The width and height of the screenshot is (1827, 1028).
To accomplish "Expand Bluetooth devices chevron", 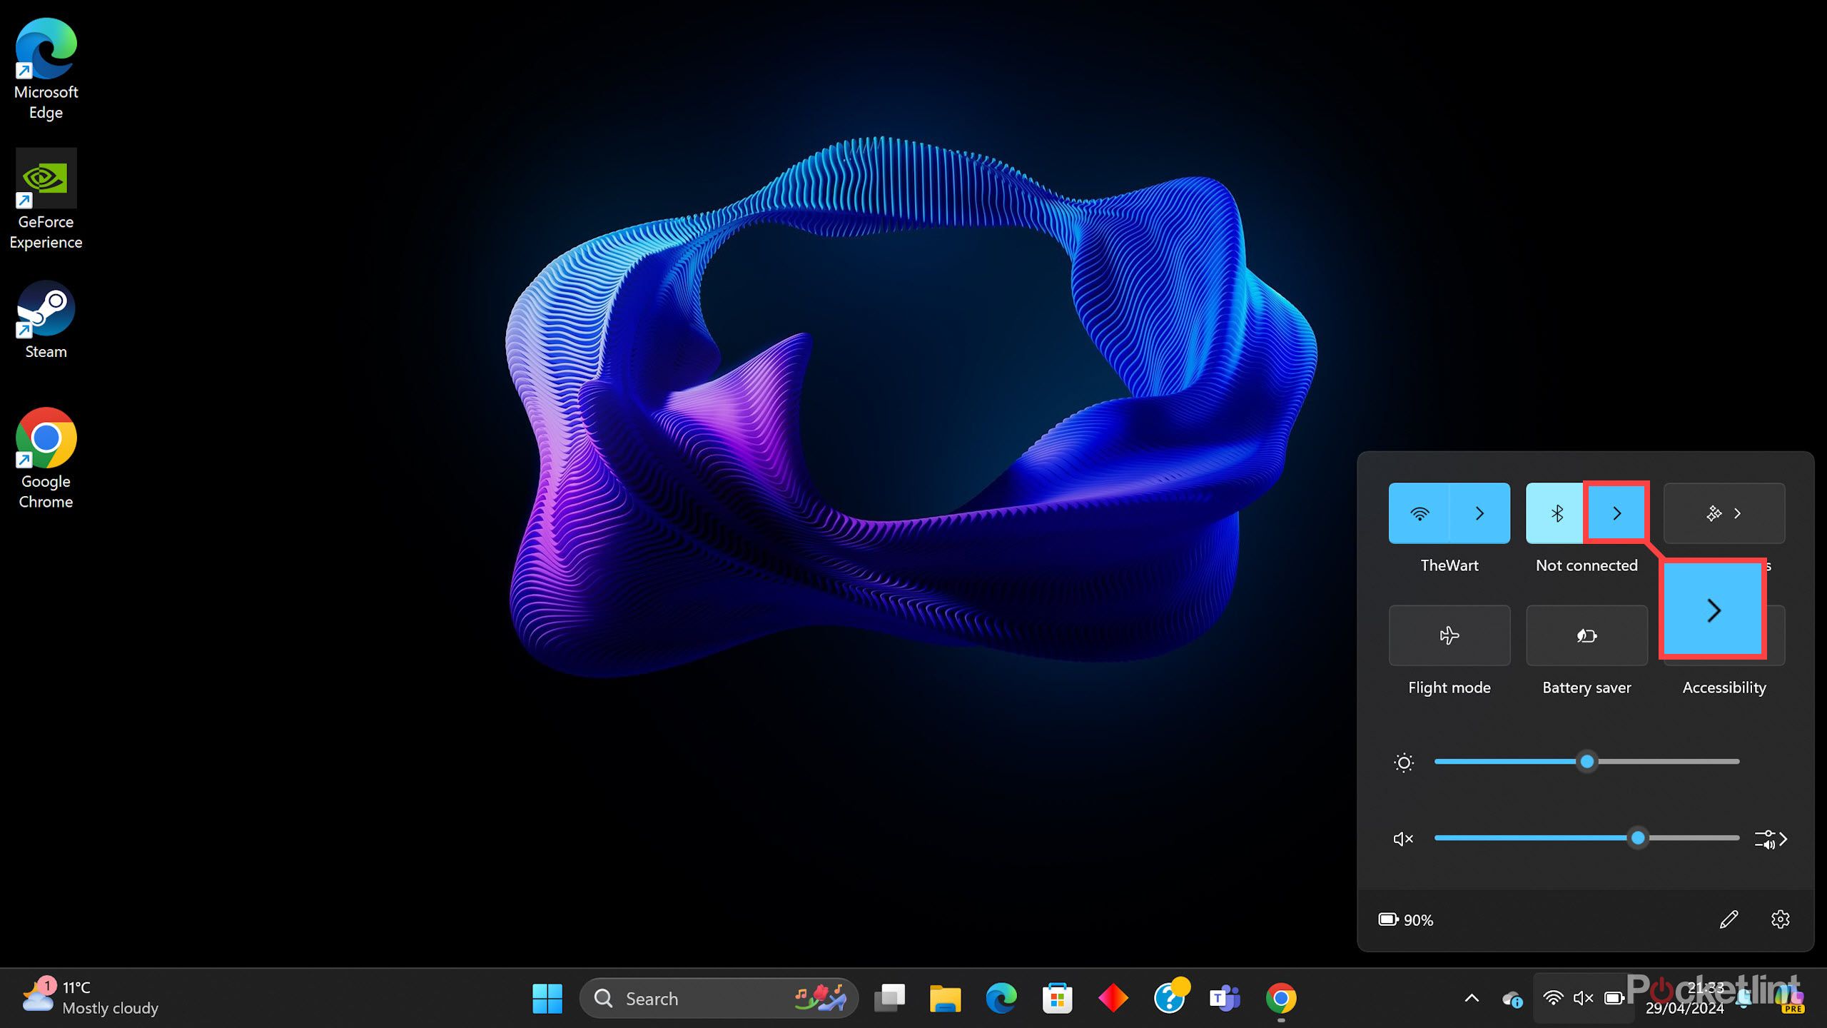I will click(x=1616, y=513).
